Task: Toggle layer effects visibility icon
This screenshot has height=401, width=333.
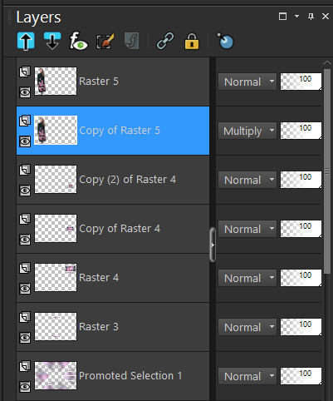Action: coord(78,41)
